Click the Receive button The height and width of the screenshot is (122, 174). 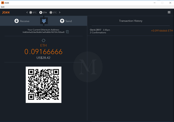22,21
